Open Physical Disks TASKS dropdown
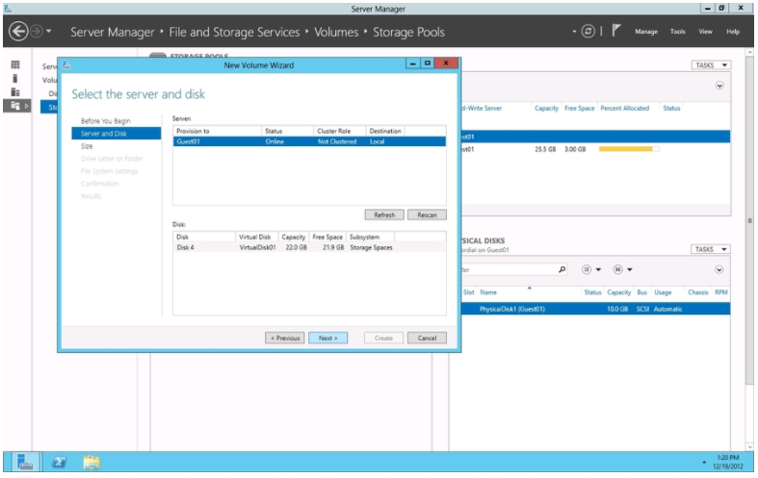The width and height of the screenshot is (758, 478). point(711,250)
